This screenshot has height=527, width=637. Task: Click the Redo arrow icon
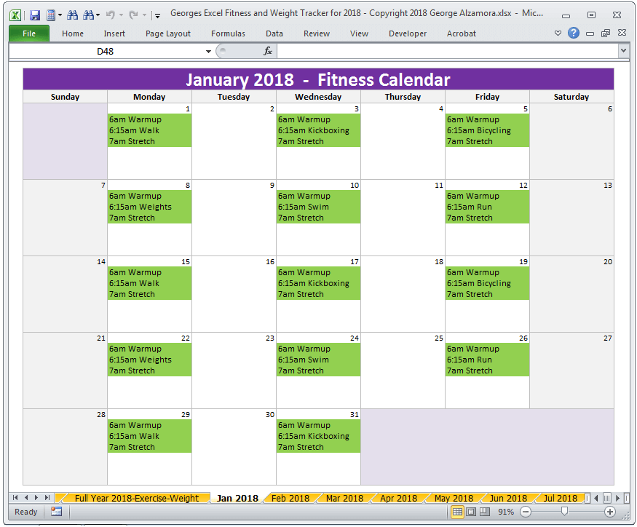pos(133,15)
